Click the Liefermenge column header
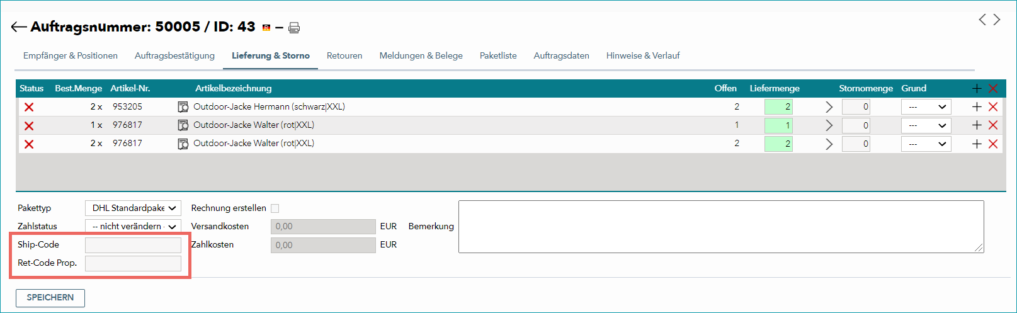Viewport: 1017px width, 313px height. [775, 89]
